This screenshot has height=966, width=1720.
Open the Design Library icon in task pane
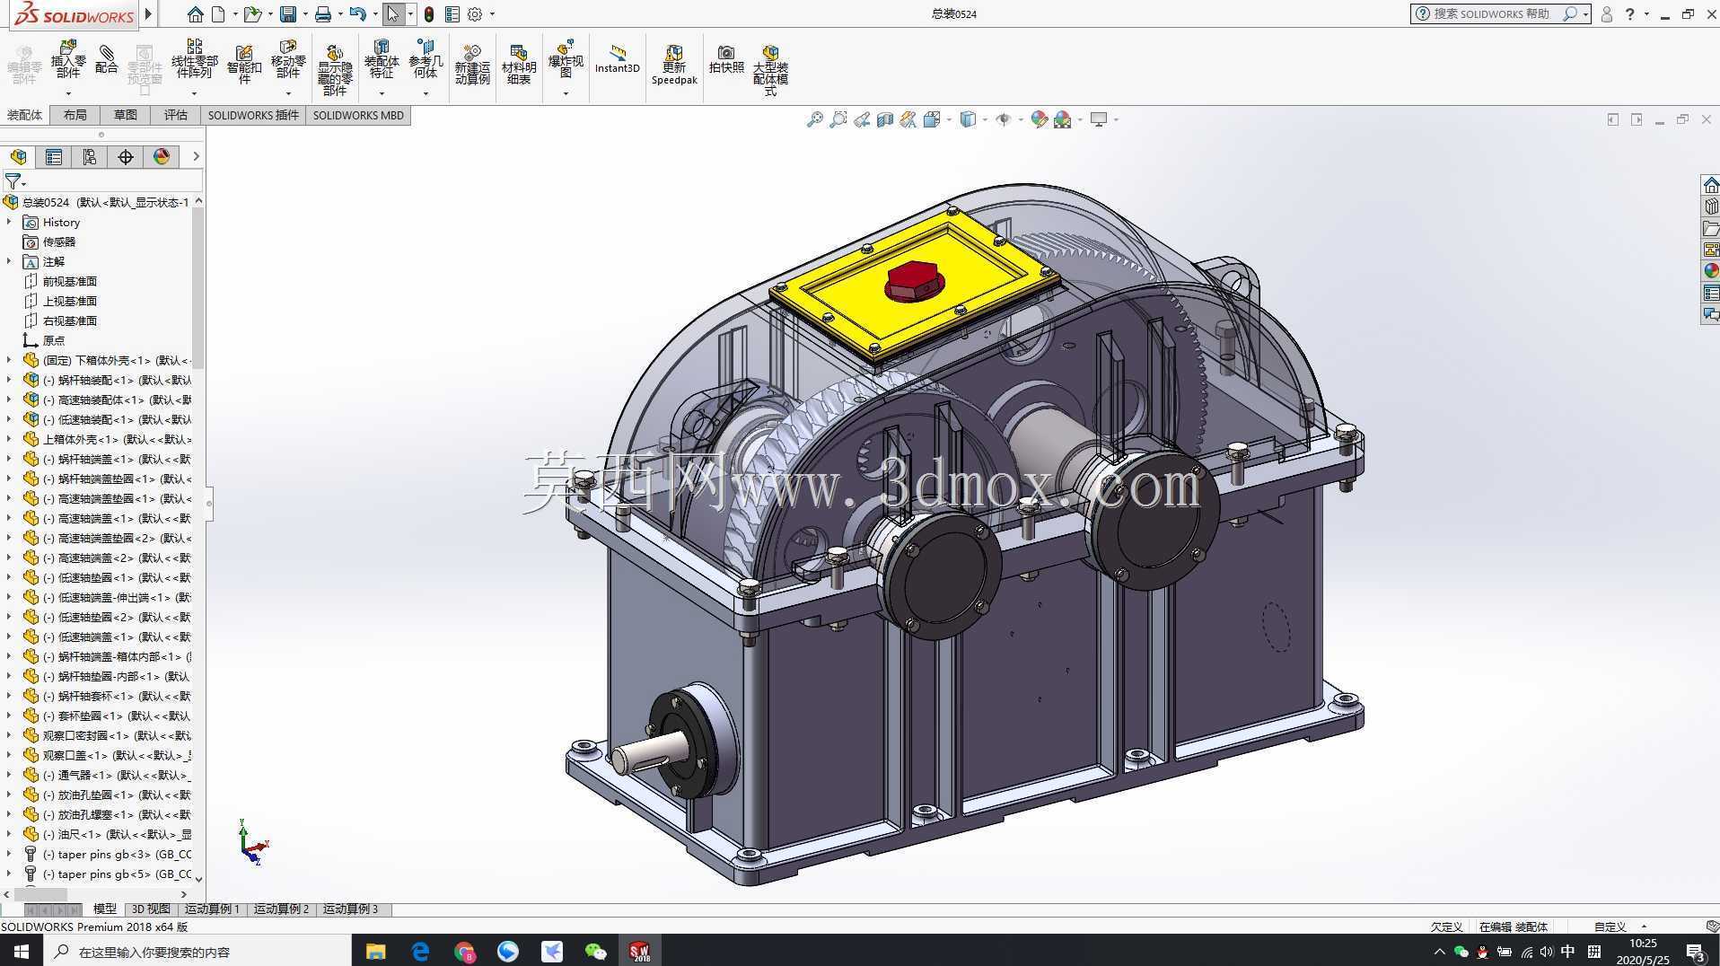[1711, 206]
